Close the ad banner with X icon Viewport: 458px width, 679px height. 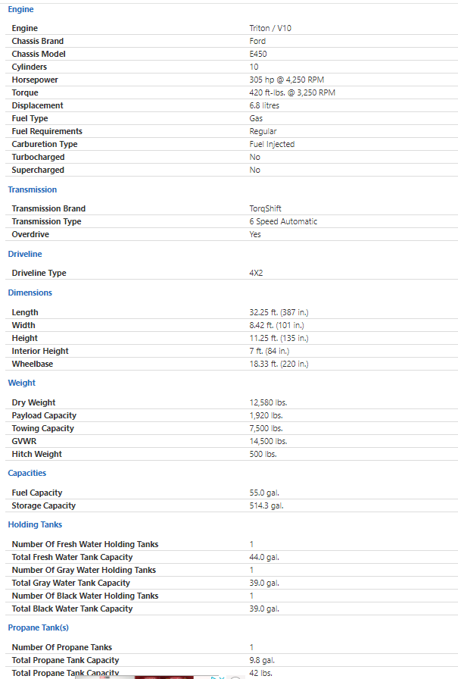[x=222, y=677]
